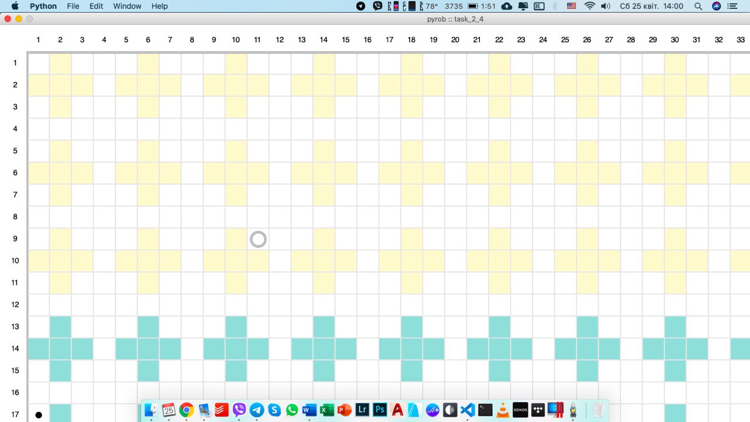Viewport: 750px width, 422px height.
Task: Click the window title pyrob :: task_2_4
Action: point(455,19)
